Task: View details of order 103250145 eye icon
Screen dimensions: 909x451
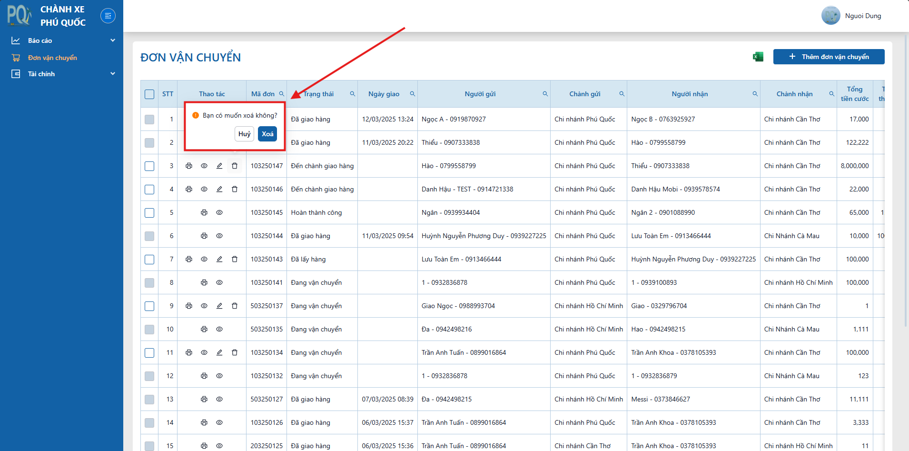Action: point(219,212)
